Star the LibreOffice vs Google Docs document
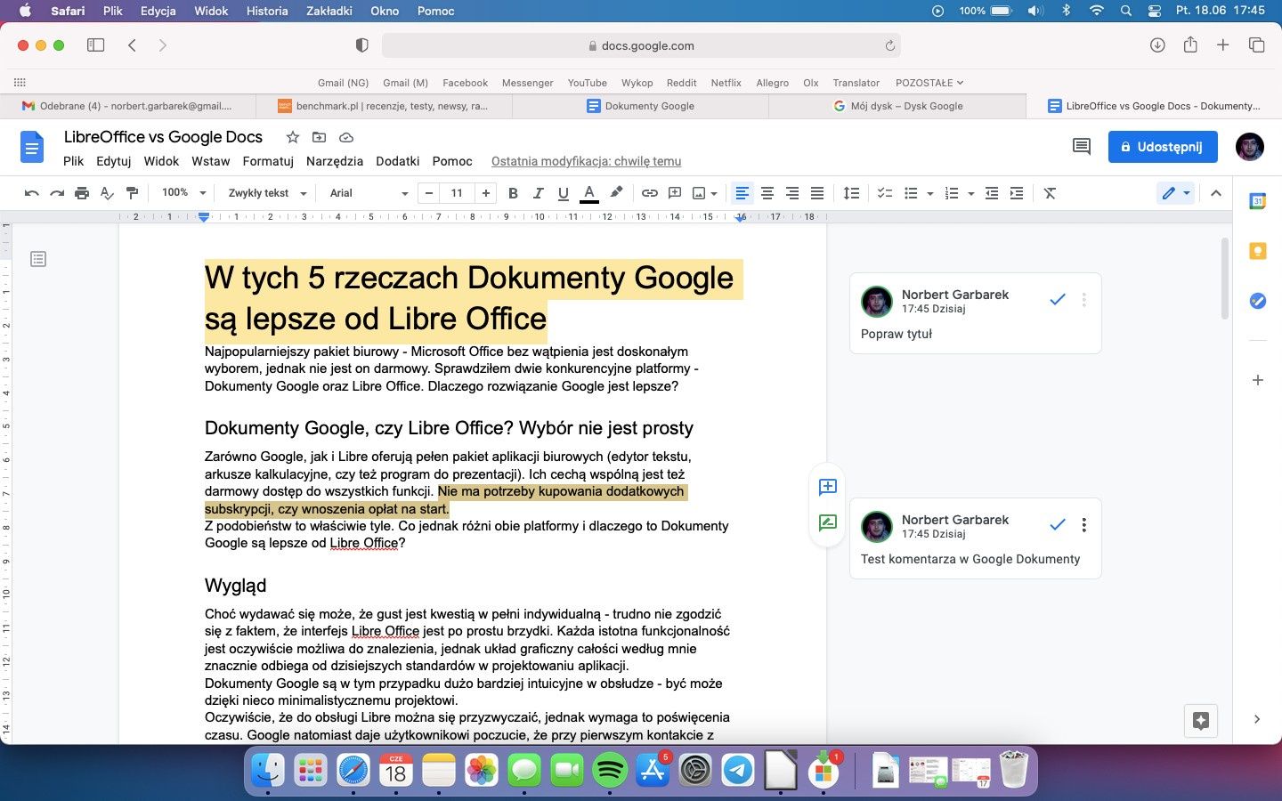The image size is (1282, 801). pos(292,137)
